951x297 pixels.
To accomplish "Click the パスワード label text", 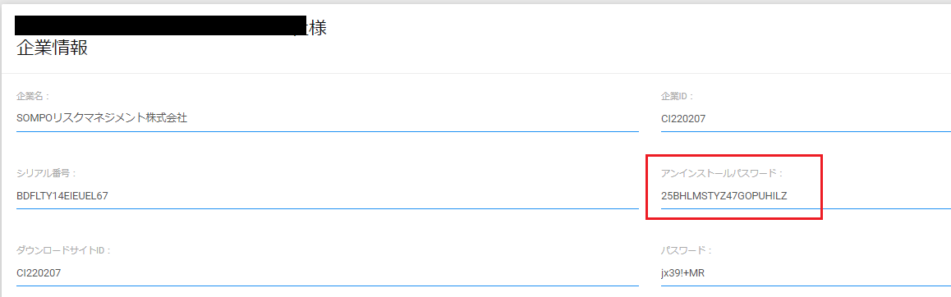I will click(x=686, y=250).
